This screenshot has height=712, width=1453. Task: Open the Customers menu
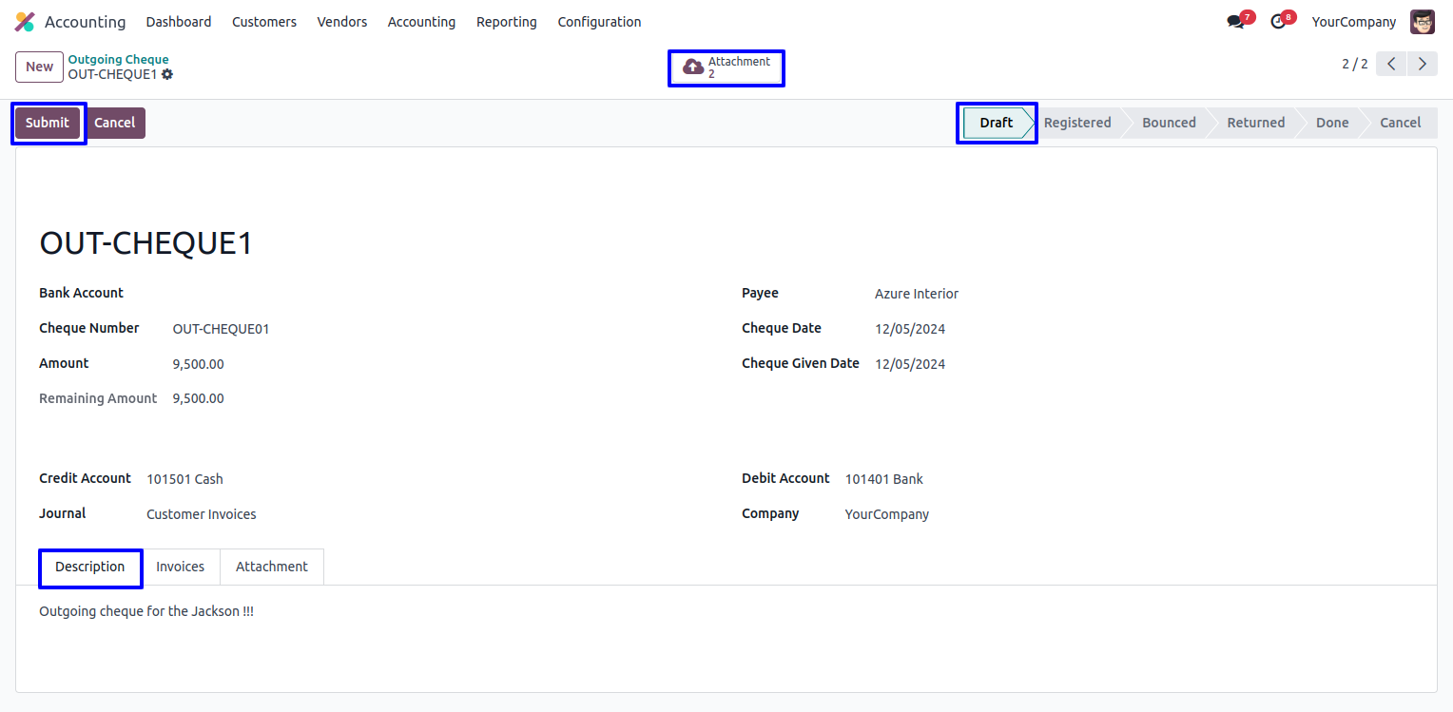pos(264,22)
